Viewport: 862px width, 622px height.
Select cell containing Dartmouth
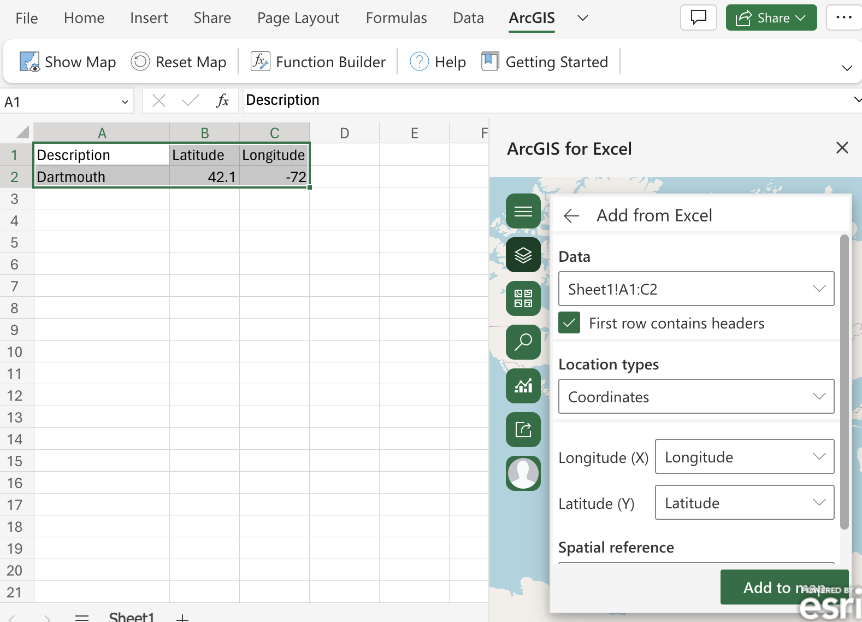(102, 177)
